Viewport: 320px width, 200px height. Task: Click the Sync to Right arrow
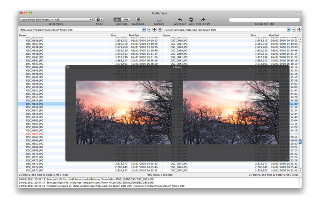(x=203, y=20)
